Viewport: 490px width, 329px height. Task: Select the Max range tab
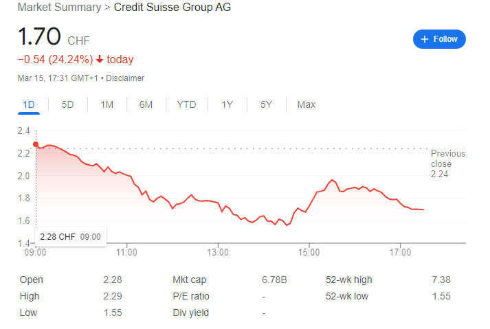click(x=306, y=104)
